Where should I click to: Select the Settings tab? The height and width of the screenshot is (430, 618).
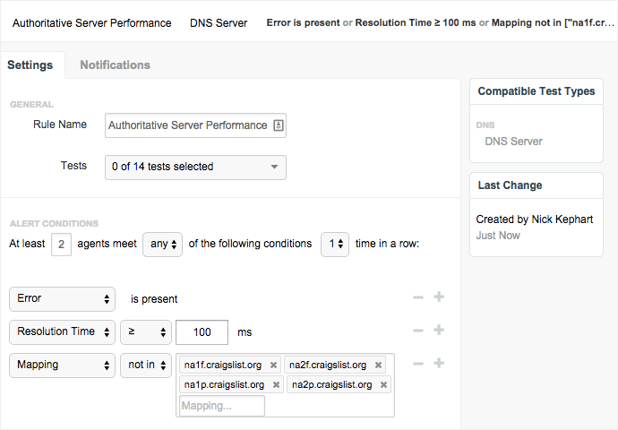click(30, 65)
